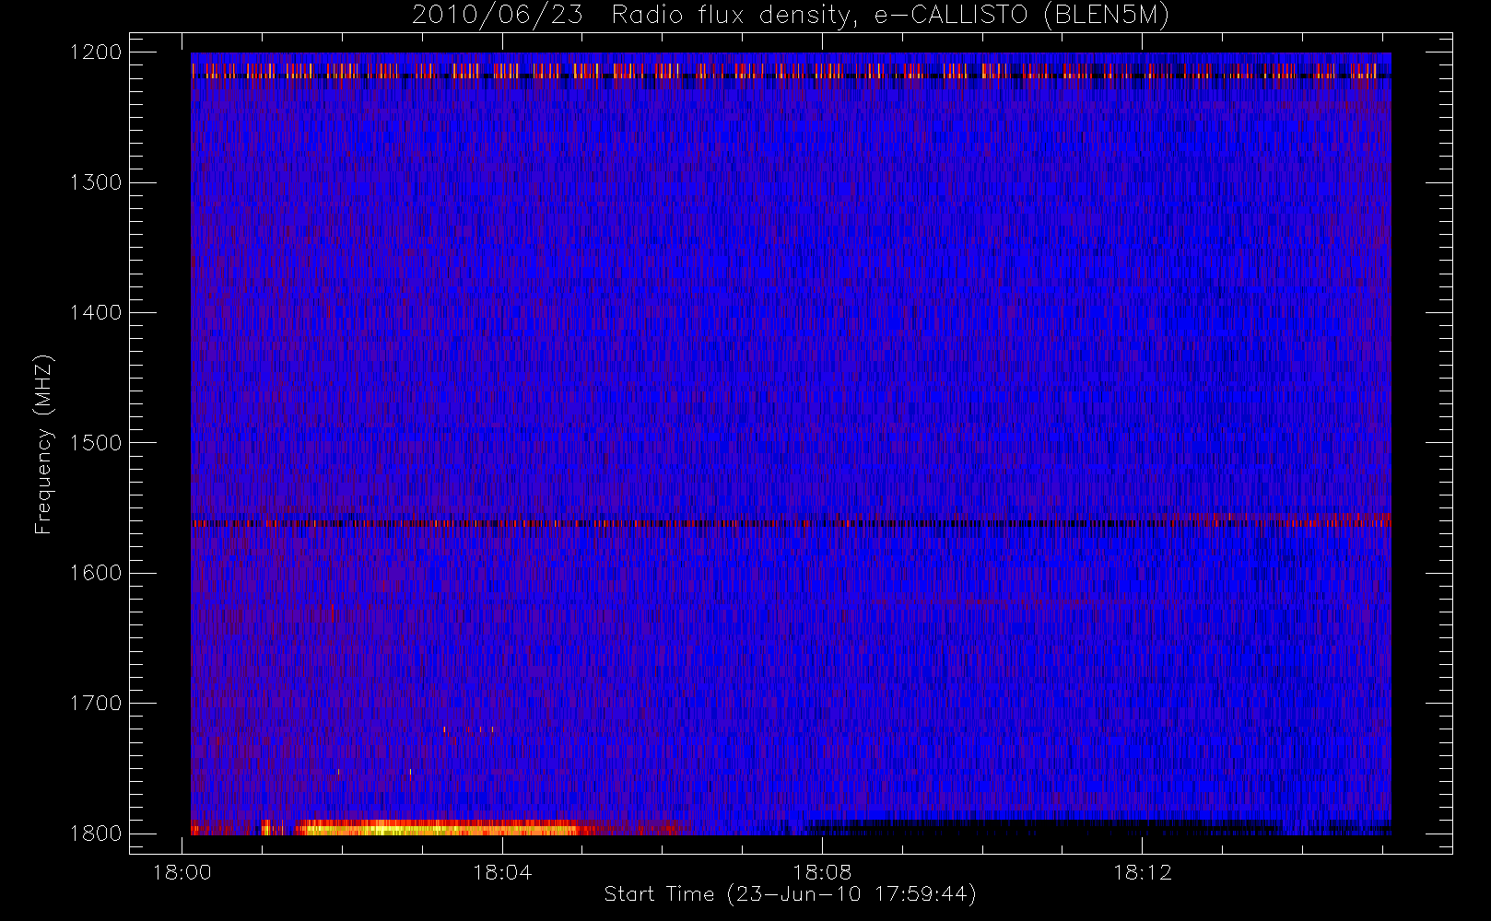Click the orange-striped band just below 1200 MHz
The height and width of the screenshot is (921, 1491).
point(791,70)
